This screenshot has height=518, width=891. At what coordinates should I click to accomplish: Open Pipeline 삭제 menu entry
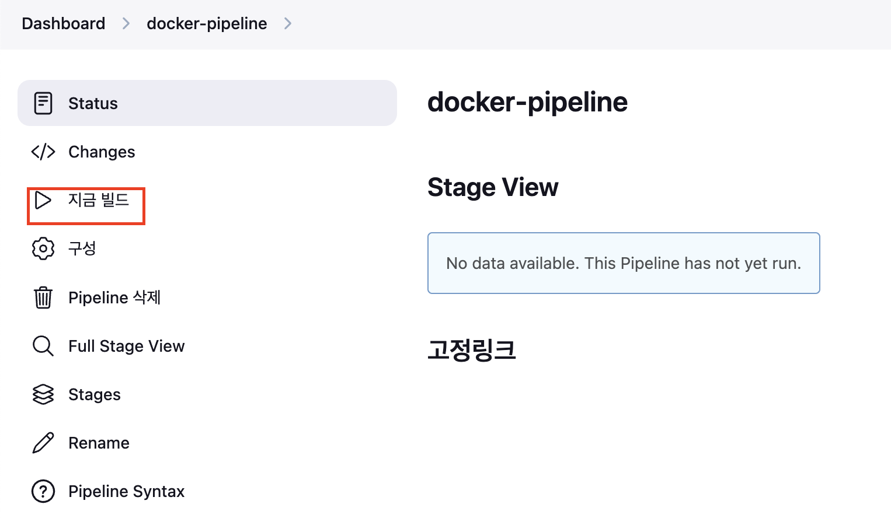(x=114, y=297)
